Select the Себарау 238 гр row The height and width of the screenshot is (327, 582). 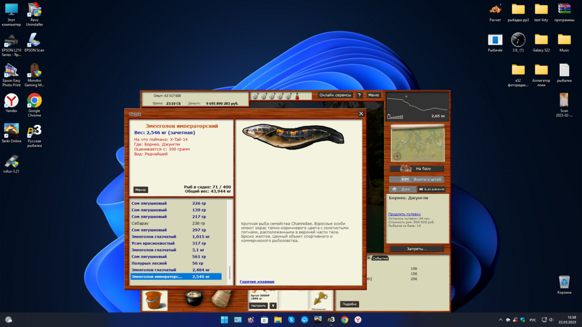tap(176, 223)
